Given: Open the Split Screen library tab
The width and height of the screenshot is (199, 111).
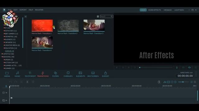Looking at the screenshot, I should [x=93, y=74].
